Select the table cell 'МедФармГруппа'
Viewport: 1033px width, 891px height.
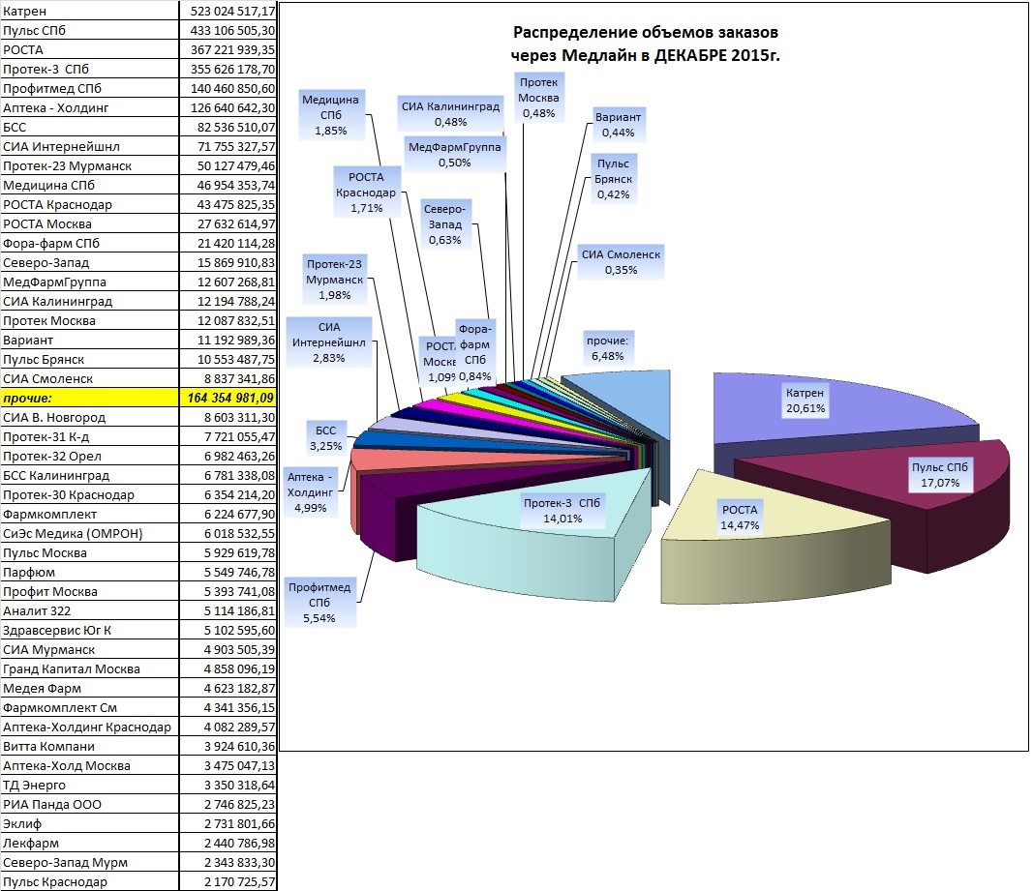(90, 282)
